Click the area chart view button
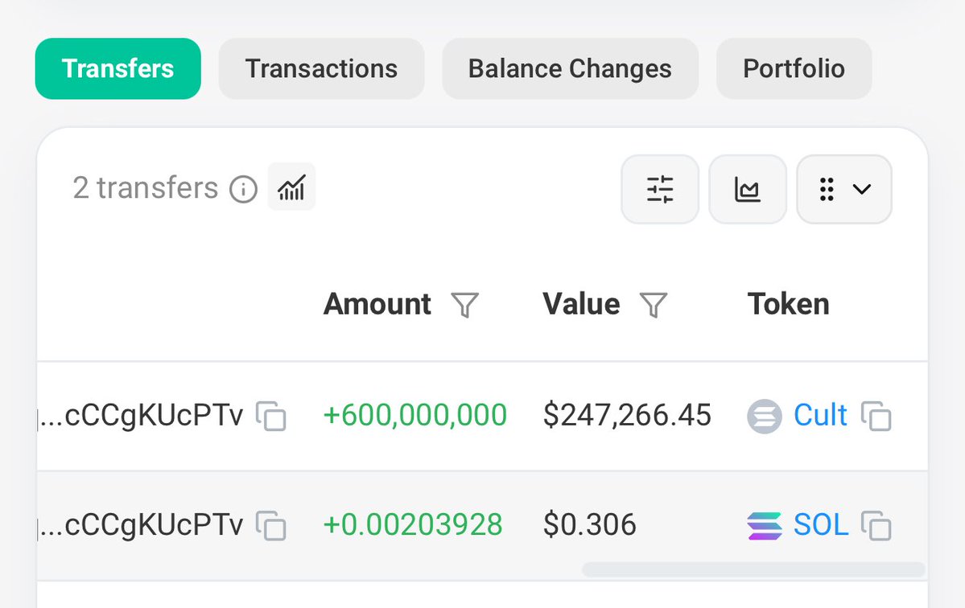The width and height of the screenshot is (965, 608). 748,189
